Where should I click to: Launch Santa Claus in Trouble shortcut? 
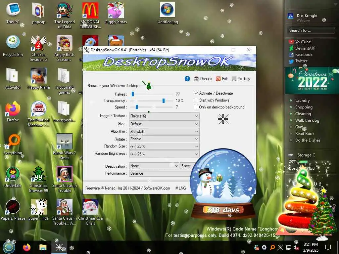(x=65, y=180)
